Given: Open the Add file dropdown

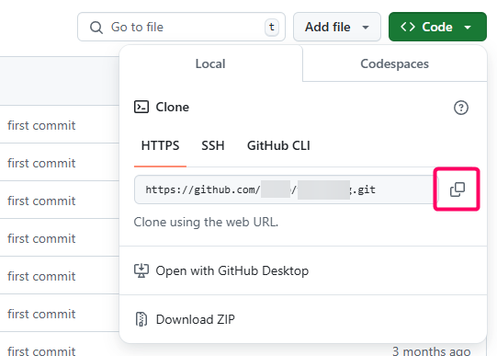Looking at the screenshot, I should 337,27.
